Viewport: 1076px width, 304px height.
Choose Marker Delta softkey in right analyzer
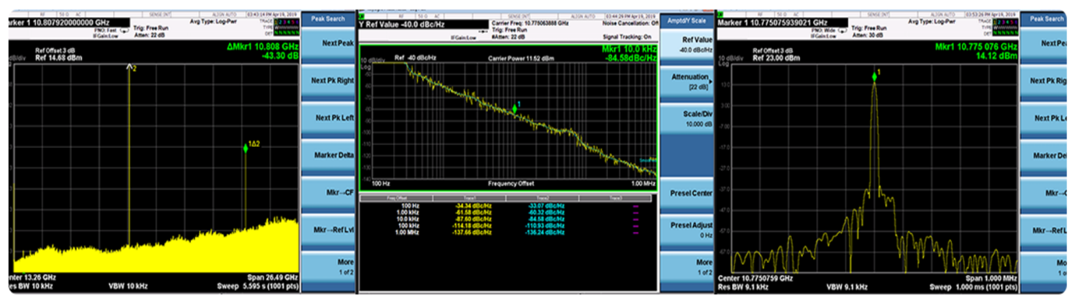[x=1044, y=154]
